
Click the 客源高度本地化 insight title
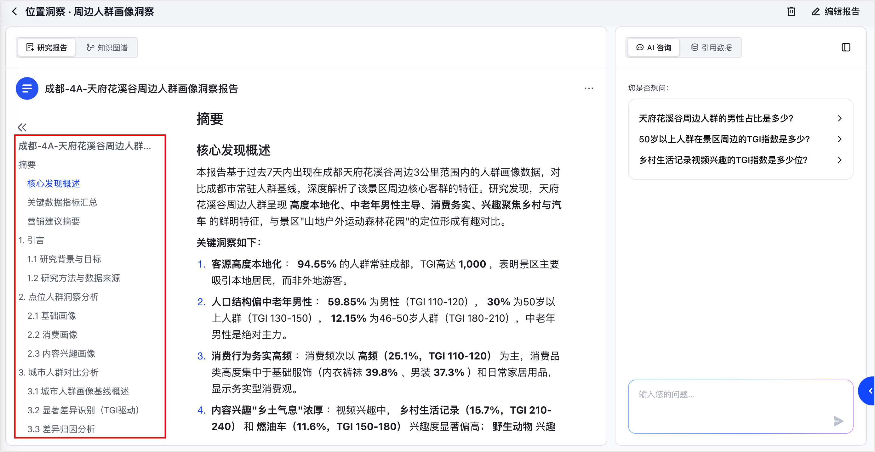(x=246, y=264)
